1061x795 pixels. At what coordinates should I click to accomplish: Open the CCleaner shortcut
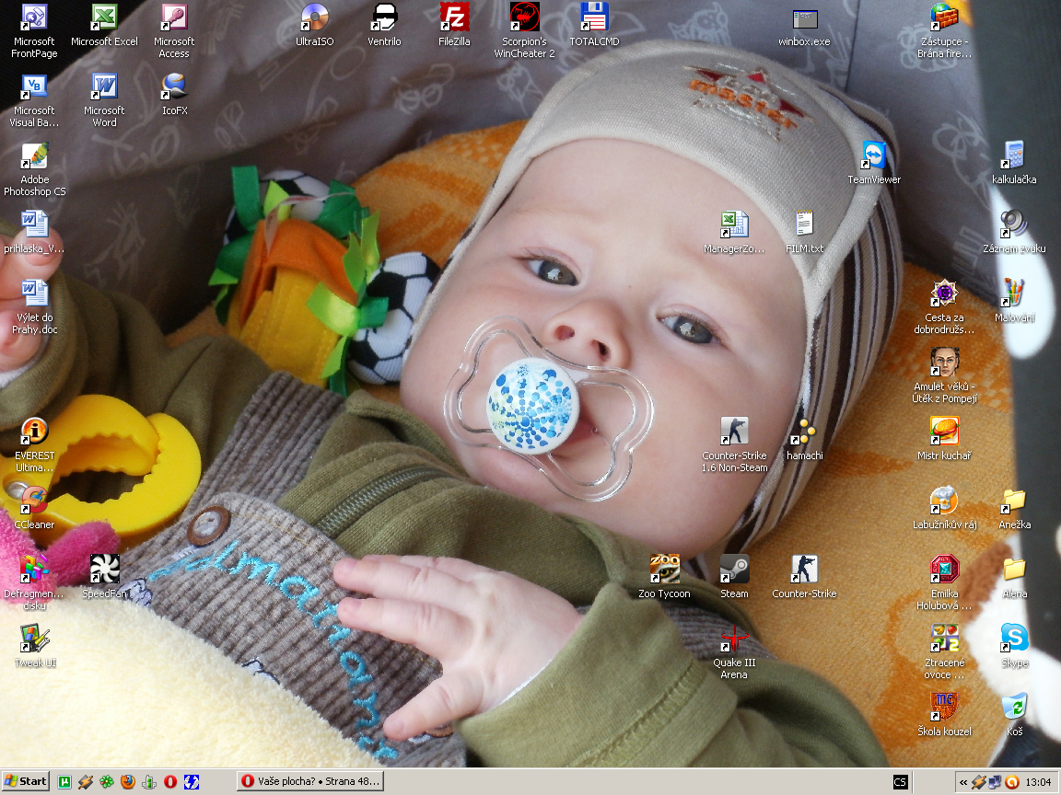pyautogui.click(x=34, y=501)
